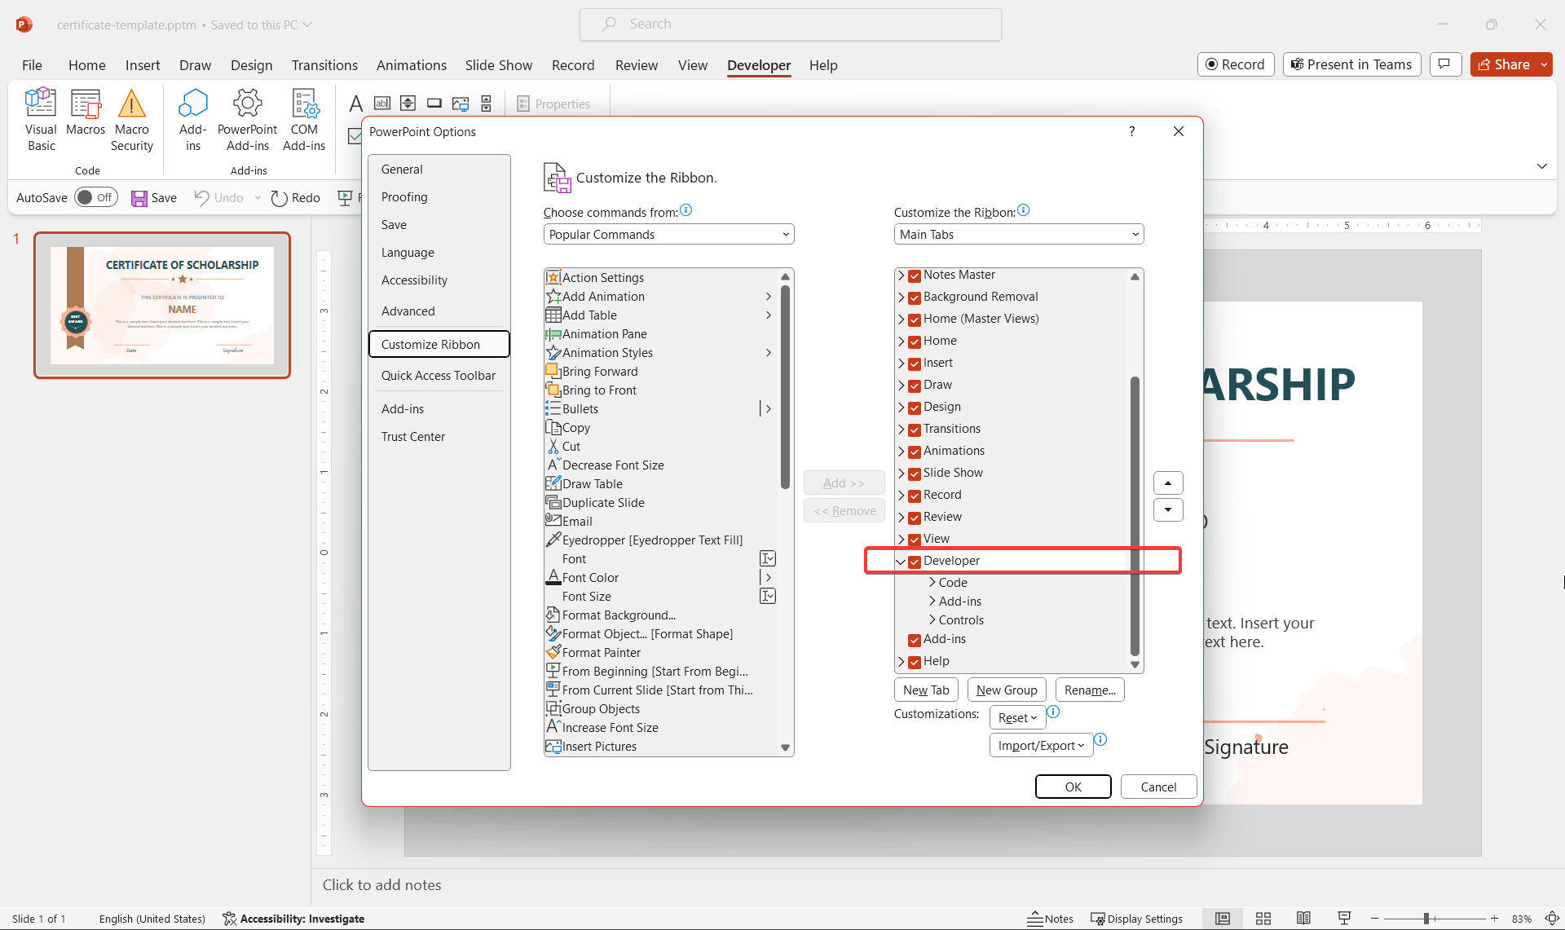Screen dimensions: 1565x930
Task: Open the Choose commands from dropdown
Action: 668,234
